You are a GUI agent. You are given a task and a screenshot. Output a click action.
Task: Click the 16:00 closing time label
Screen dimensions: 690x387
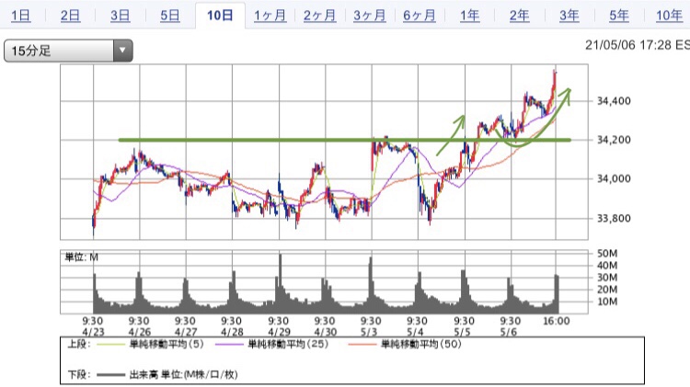tap(557, 321)
